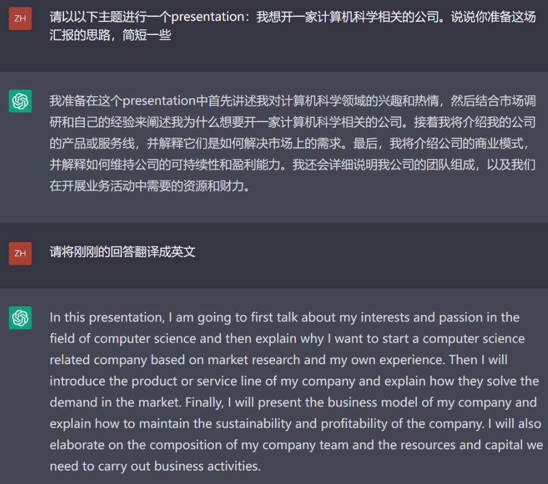The height and width of the screenshot is (484, 548).
Task: Click ChatGPT logo beside the Chinese reply
Action: (20, 101)
